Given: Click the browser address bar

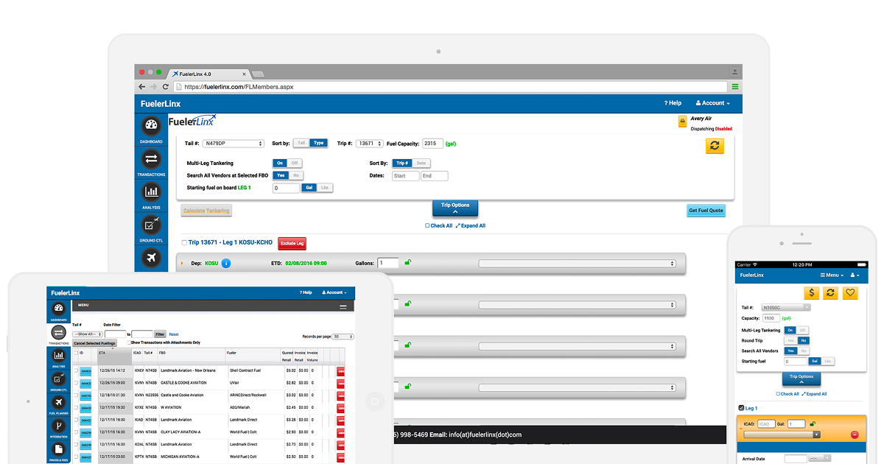Looking at the screenshot, I should pyautogui.click(x=451, y=87).
